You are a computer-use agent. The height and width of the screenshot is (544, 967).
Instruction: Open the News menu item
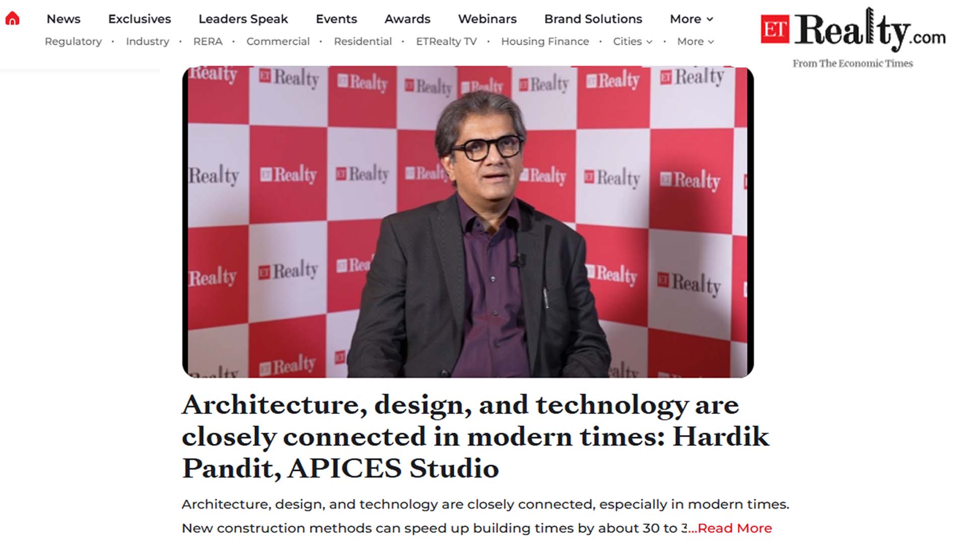coord(63,19)
